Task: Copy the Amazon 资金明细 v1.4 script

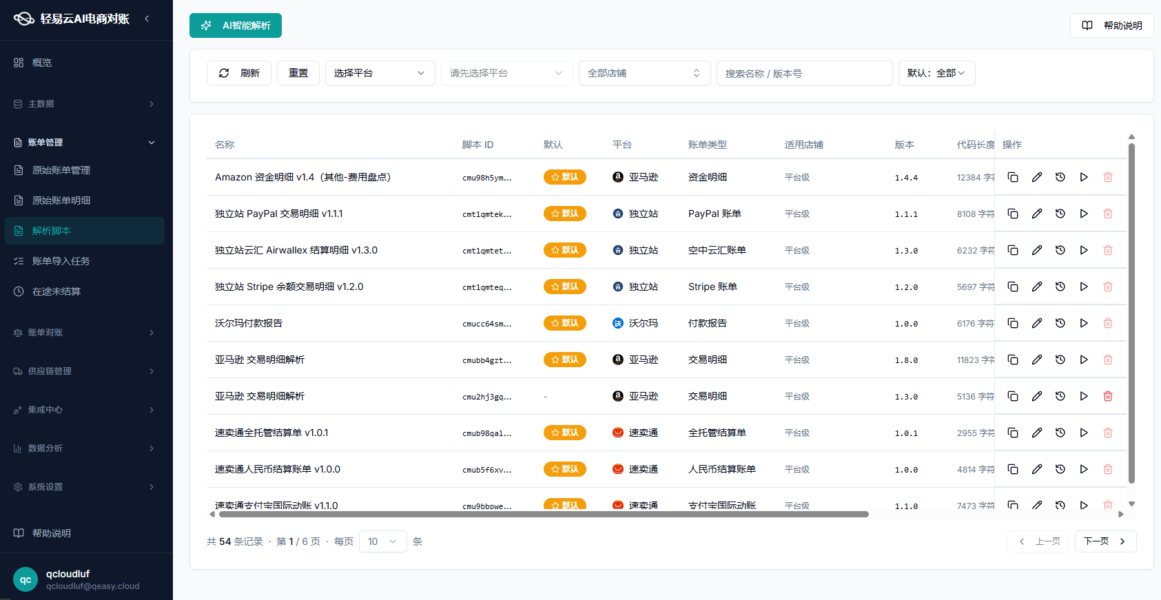Action: tap(1013, 177)
